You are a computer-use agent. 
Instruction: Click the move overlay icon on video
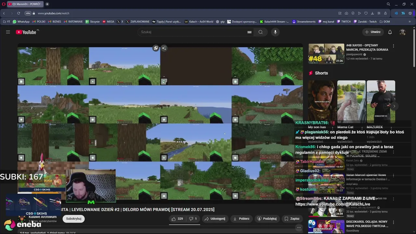[x=164, y=48]
